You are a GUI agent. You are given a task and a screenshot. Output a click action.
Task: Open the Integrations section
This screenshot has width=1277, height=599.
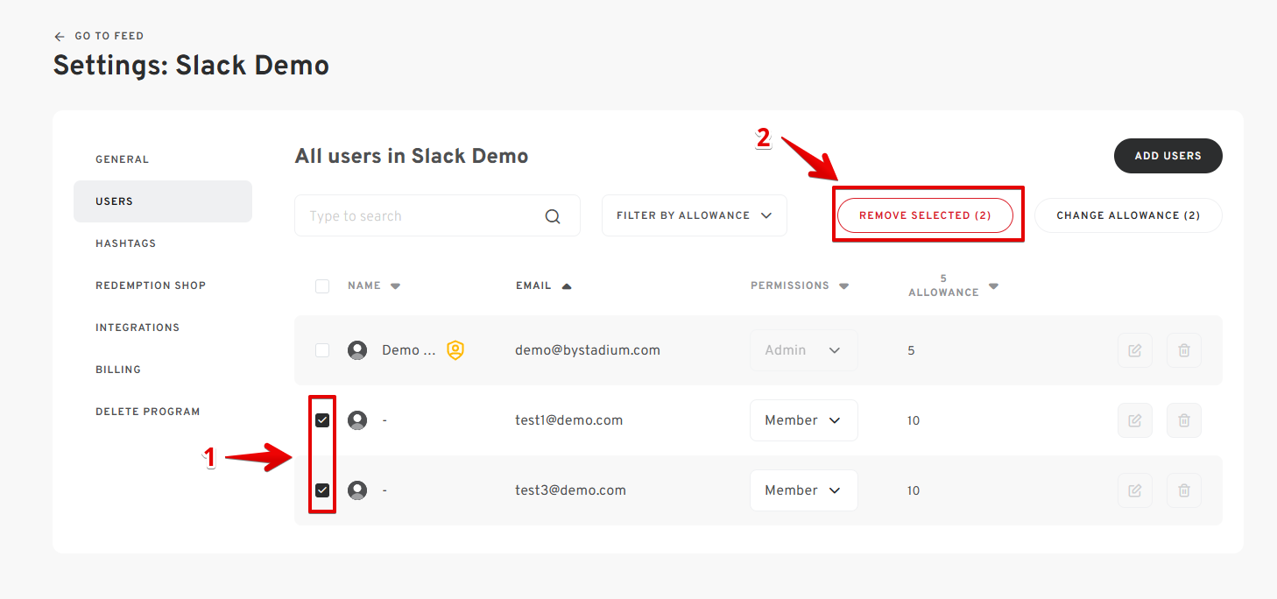coord(138,328)
